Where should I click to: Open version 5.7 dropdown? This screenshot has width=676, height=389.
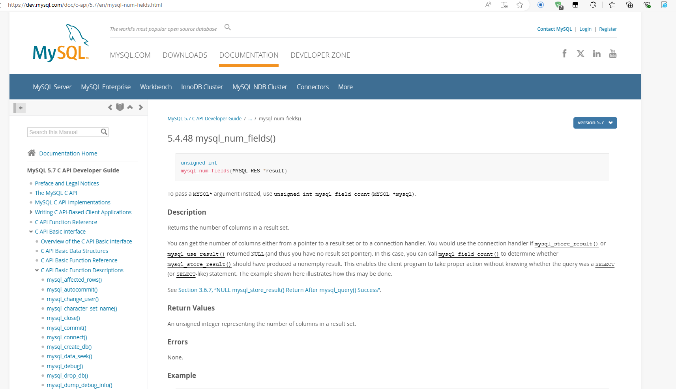595,123
